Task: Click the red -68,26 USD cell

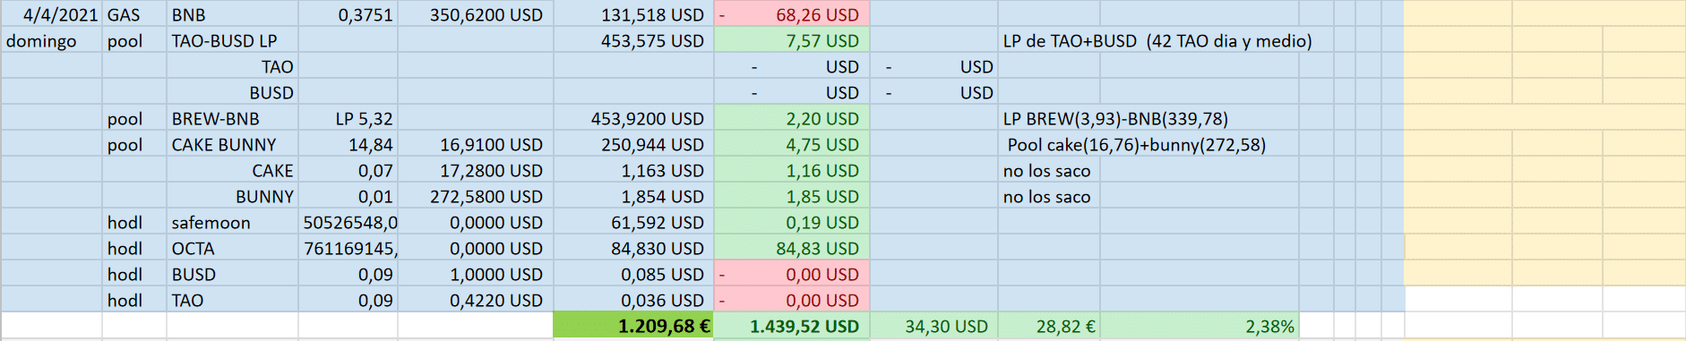Action: (x=792, y=14)
